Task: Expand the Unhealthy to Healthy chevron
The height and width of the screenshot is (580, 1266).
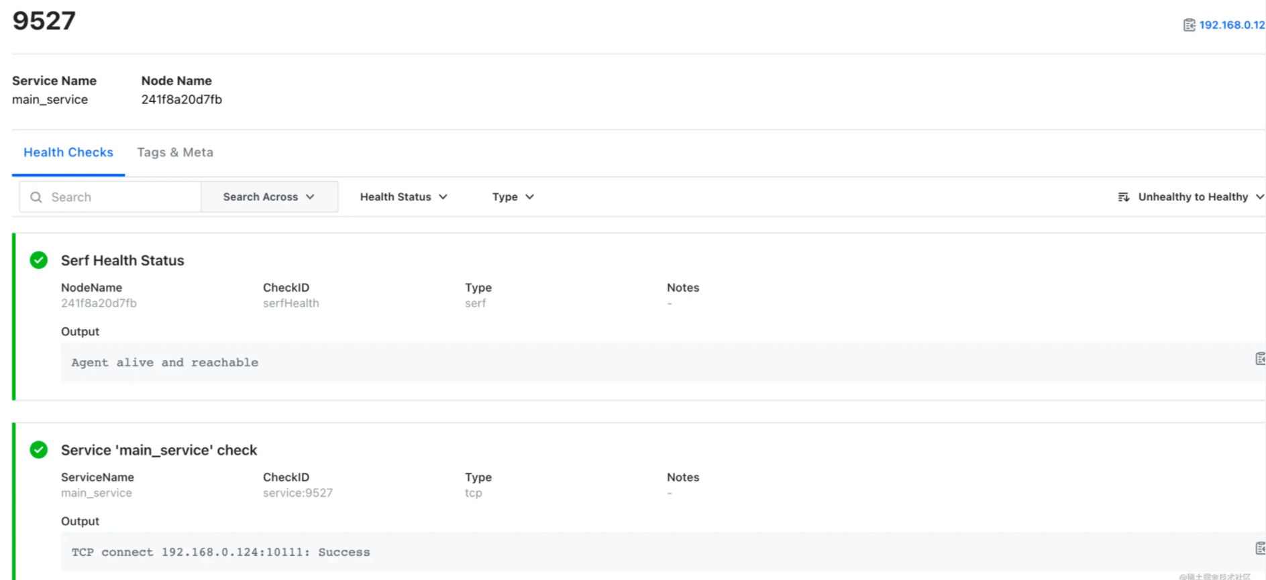Action: [x=1259, y=197]
